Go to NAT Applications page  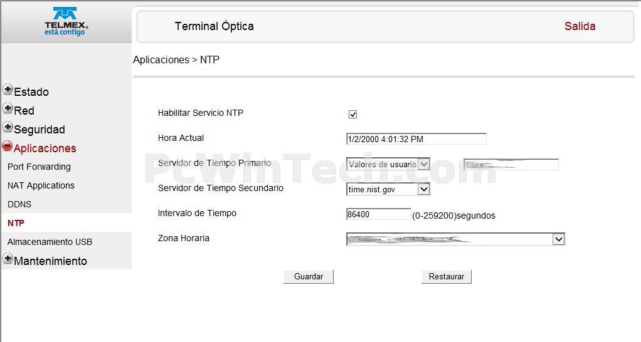click(41, 186)
